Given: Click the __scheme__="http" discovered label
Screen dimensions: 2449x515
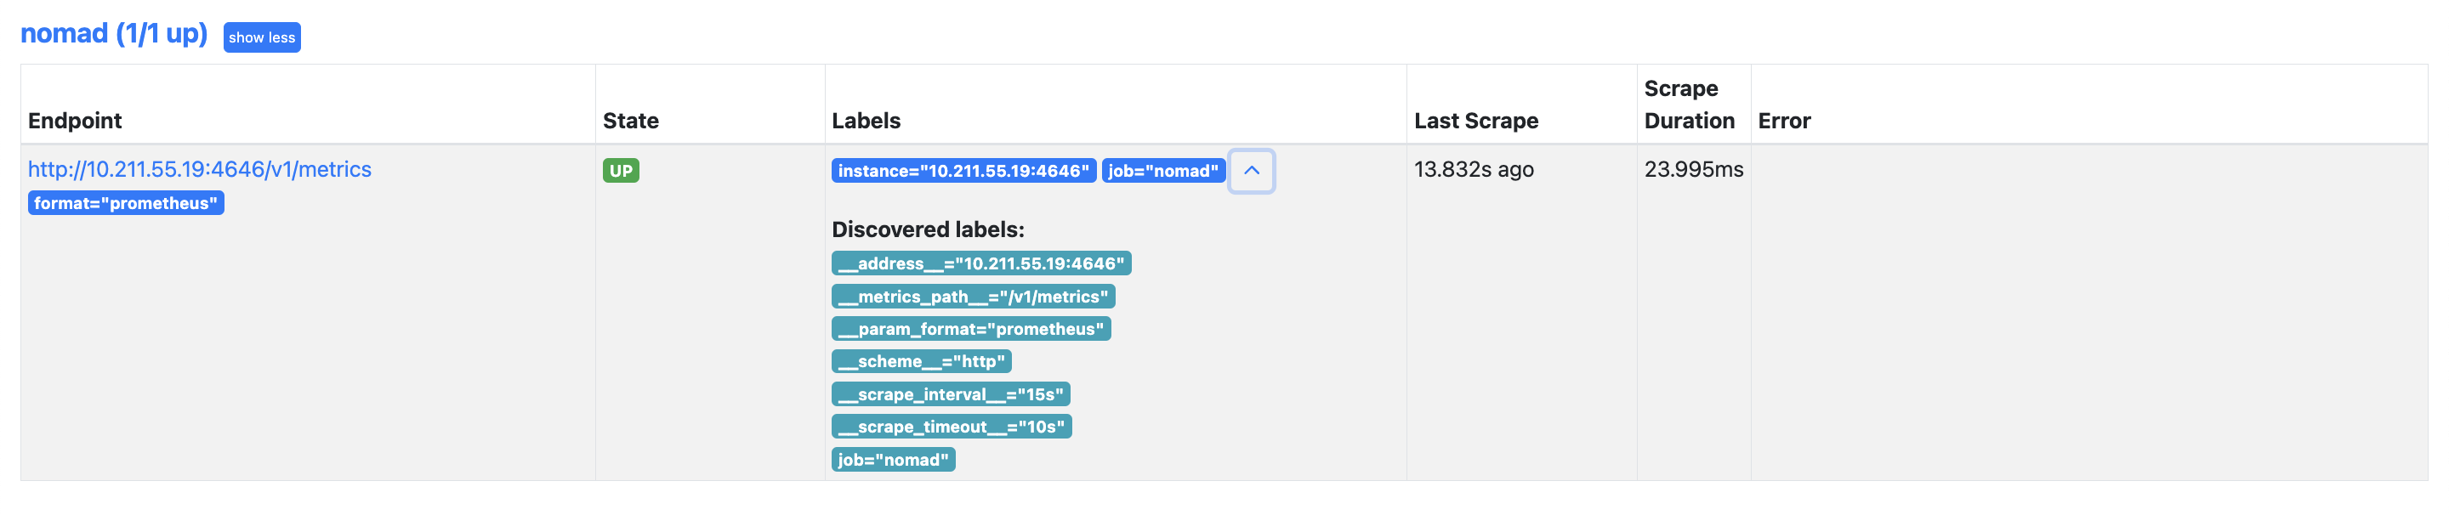Looking at the screenshot, I should click(x=920, y=361).
